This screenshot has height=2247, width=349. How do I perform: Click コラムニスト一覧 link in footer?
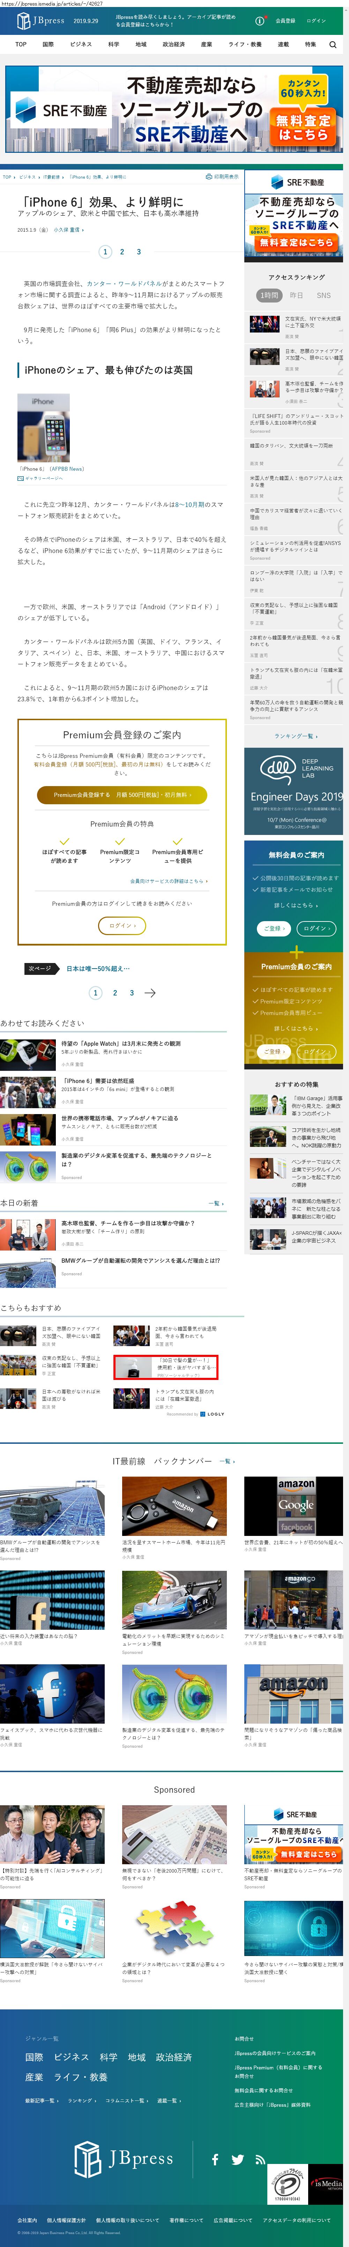point(126,2100)
